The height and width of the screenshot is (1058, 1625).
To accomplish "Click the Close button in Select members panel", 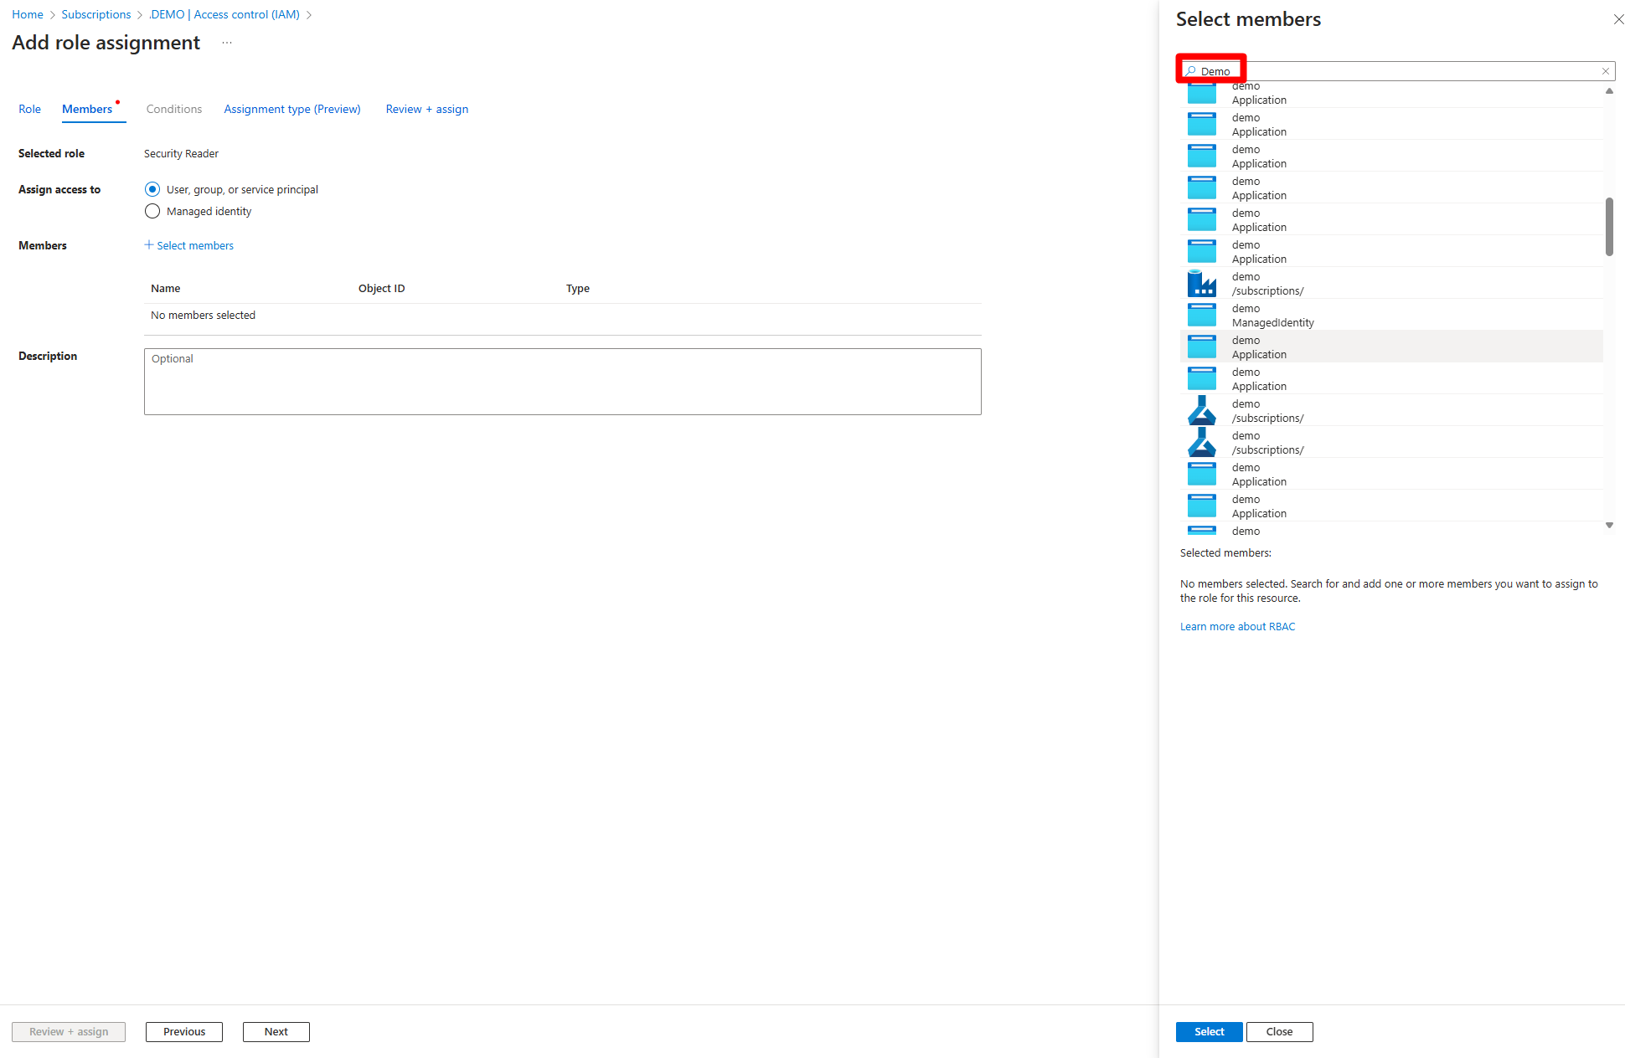I will coord(1279,1031).
